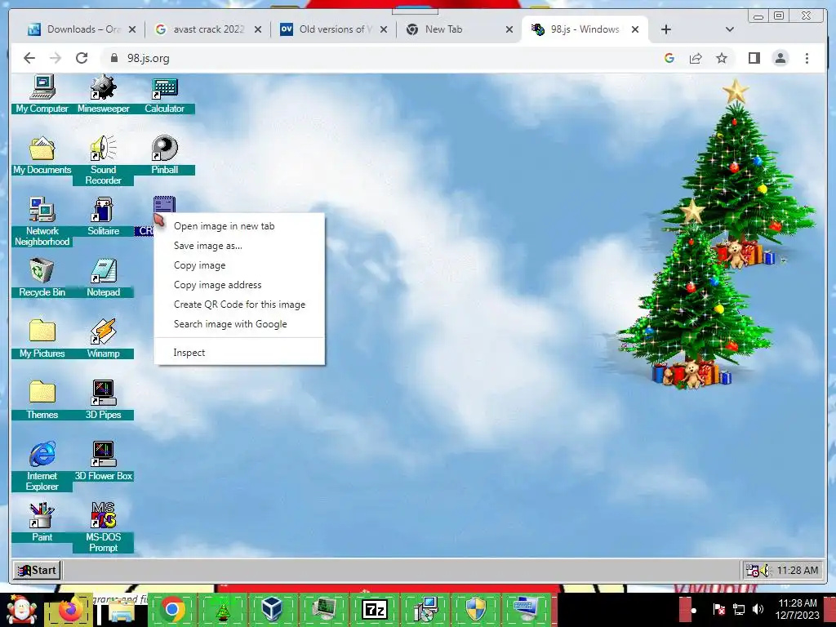
Task: Choose Open image in new tab
Action: (239, 226)
